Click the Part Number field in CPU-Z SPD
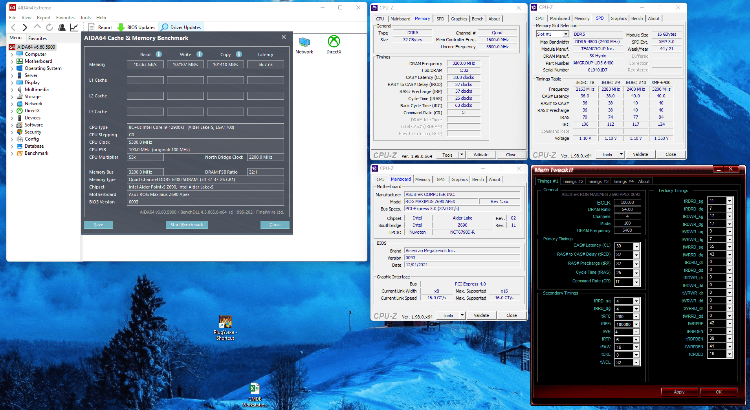The width and height of the screenshot is (750, 410). coord(598,63)
